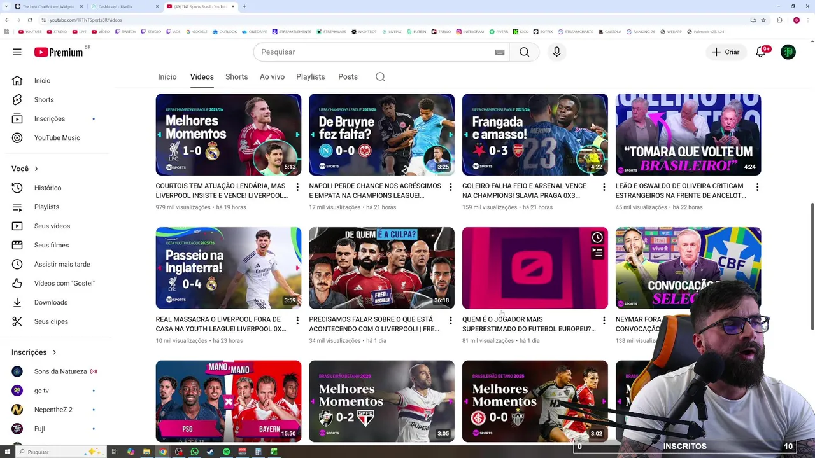
Task: Open the YouTube guide hamburger menu
Action: [x=17, y=52]
